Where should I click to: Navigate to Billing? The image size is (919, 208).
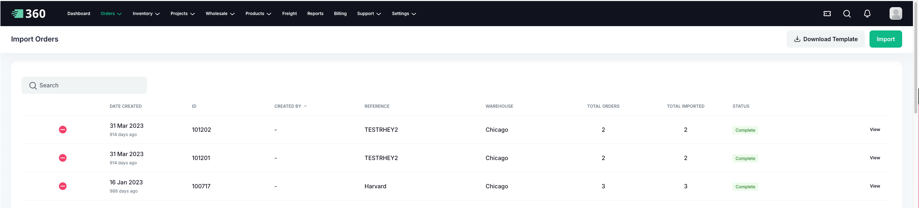click(x=340, y=14)
